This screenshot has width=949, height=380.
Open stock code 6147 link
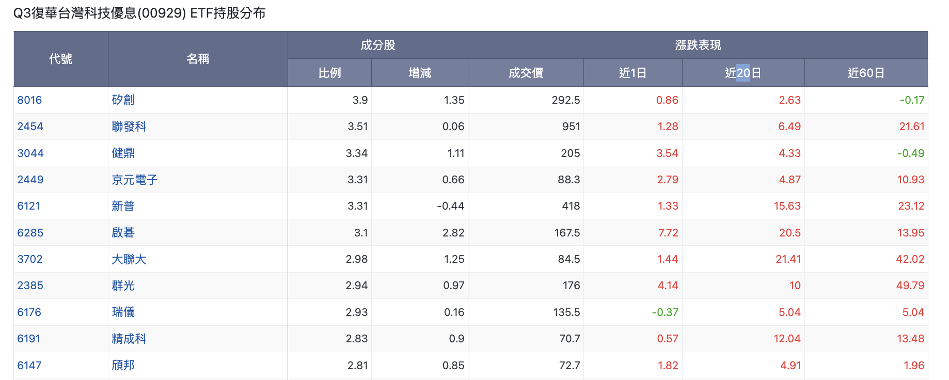(29, 366)
